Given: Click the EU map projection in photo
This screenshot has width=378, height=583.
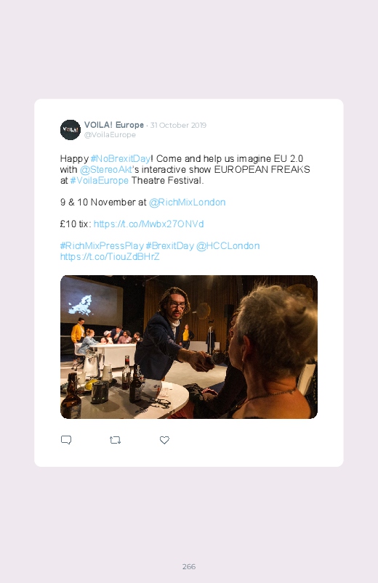Looking at the screenshot, I should (x=80, y=305).
